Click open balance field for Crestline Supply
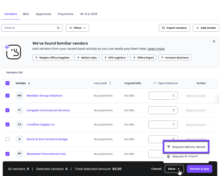This screenshot has width=220, height=176. pyautogui.click(x=163, y=124)
